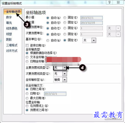Viewport: 125px width, 123px height.
Task: Select 最大日期 crossing option
Action: pos(27,98)
